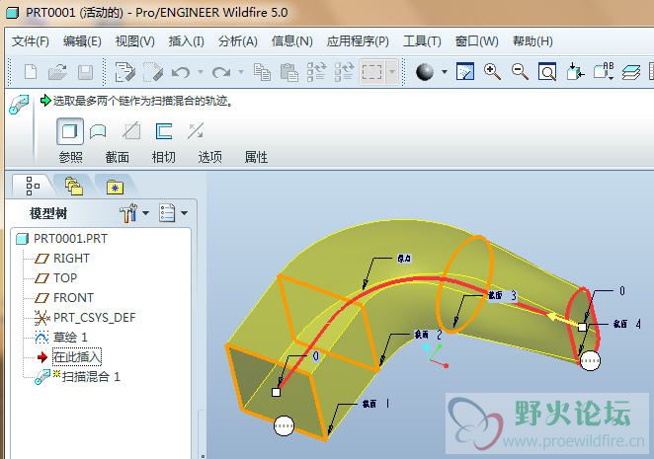This screenshot has width=654, height=459.
Task: Open the 分析(A) menu
Action: click(x=238, y=41)
